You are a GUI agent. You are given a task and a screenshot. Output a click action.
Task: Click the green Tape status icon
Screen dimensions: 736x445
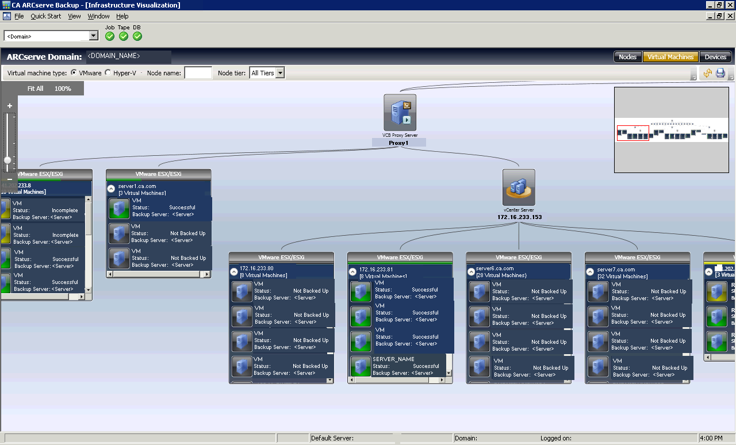(123, 36)
